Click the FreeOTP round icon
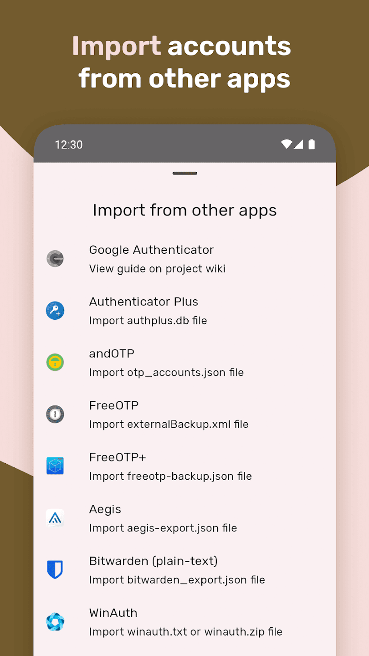The image size is (369, 656). point(55,415)
